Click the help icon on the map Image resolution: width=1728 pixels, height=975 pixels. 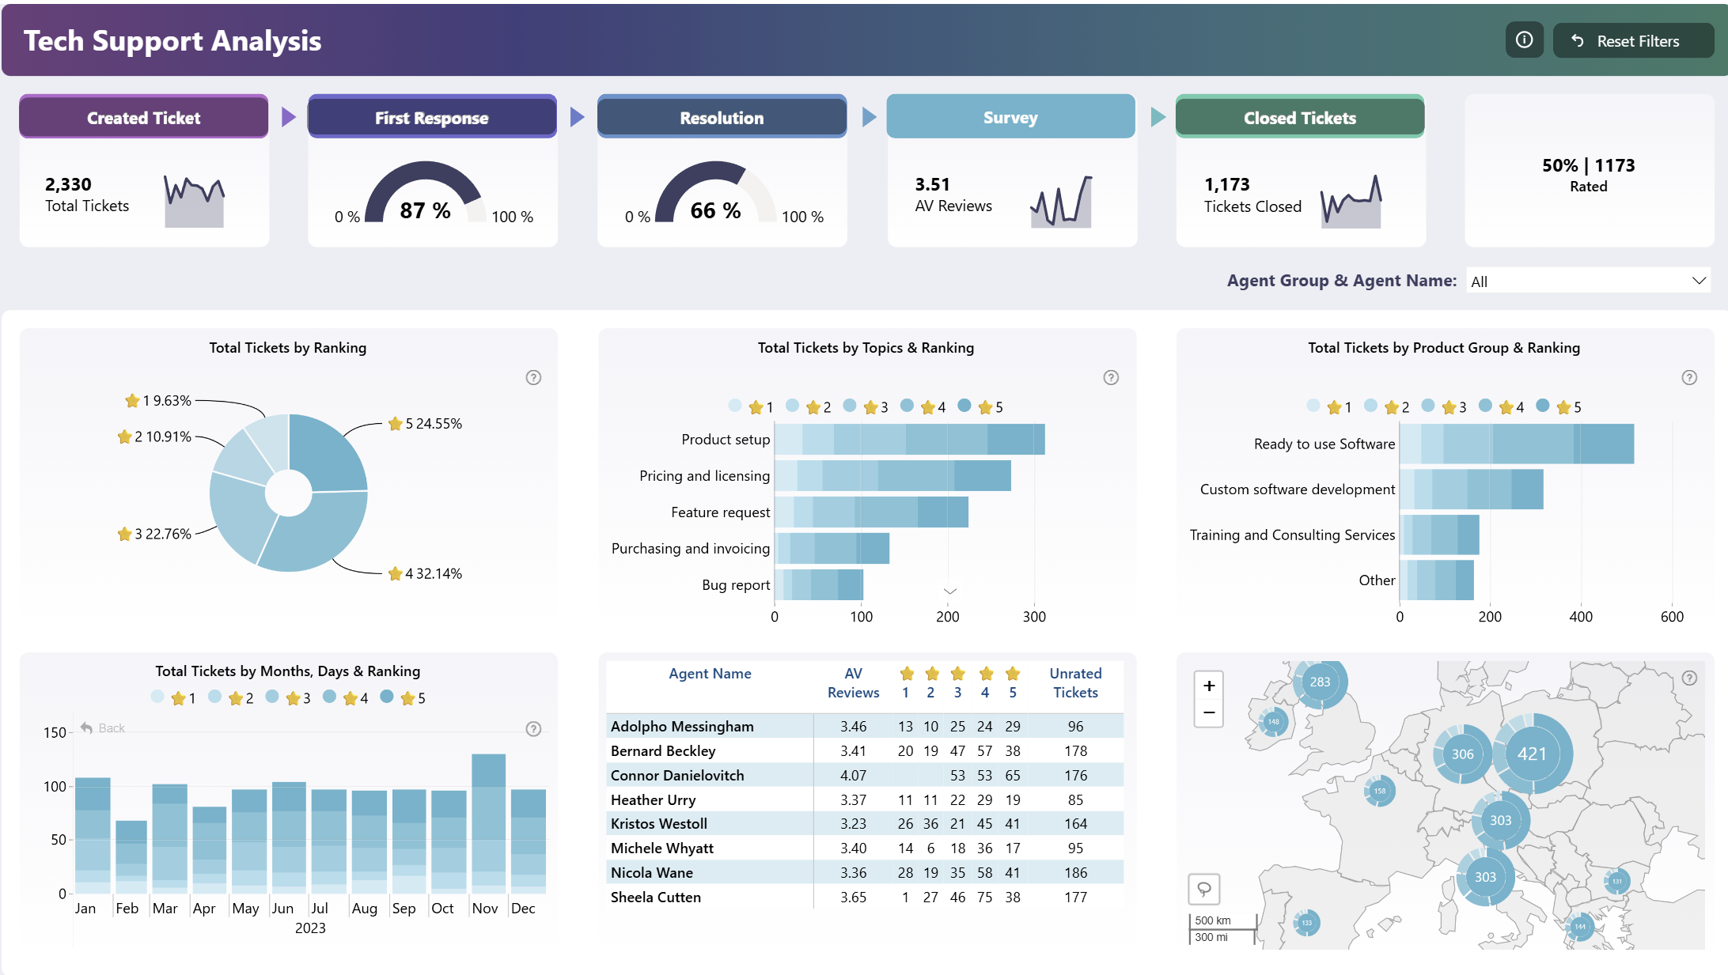[1689, 678]
